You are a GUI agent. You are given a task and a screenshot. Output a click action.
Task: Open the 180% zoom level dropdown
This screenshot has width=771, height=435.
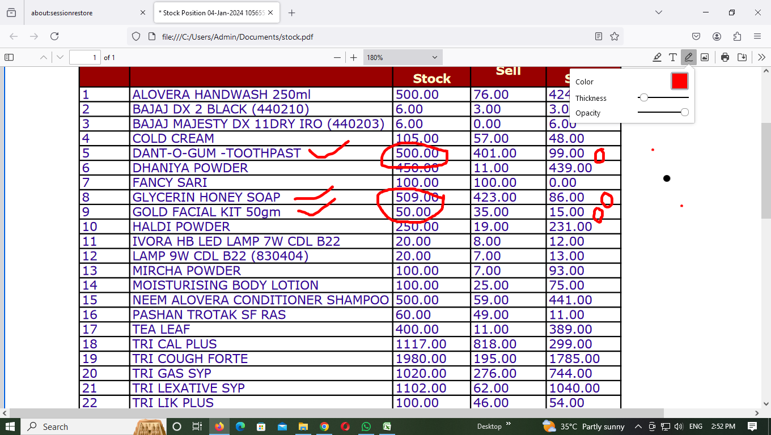click(403, 57)
